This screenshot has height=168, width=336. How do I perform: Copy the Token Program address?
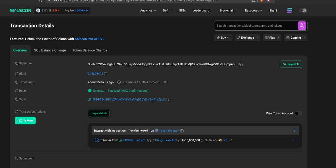[x=182, y=131]
